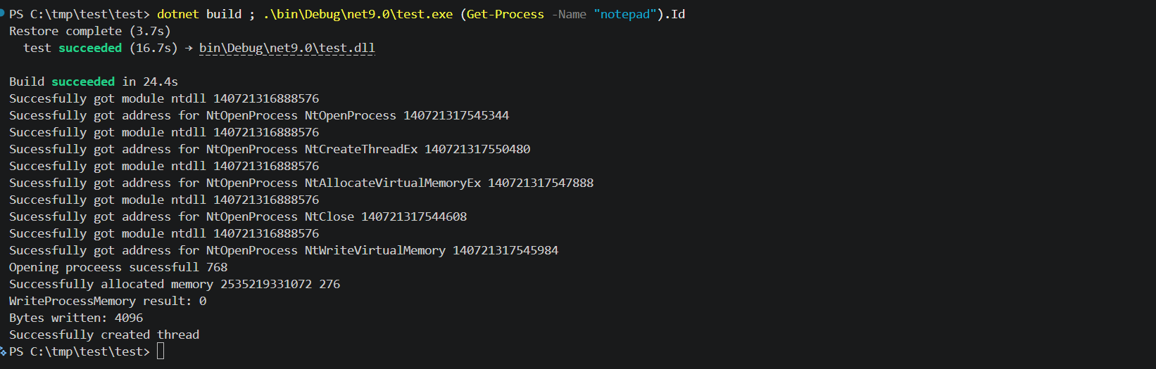Click the blue command decoration dot beside dotnet build

[x=2, y=12]
